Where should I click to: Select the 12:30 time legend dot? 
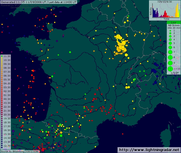[x=2, y=146]
